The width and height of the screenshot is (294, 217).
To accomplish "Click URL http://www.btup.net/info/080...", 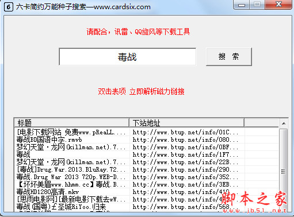I will (x=185, y=139).
